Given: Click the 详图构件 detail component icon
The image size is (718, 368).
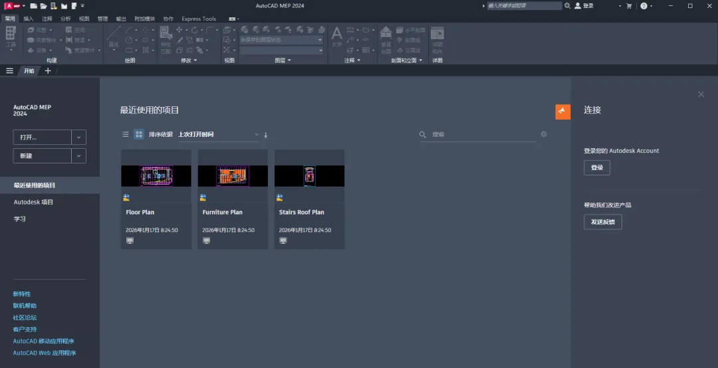Looking at the screenshot, I should click(x=437, y=39).
